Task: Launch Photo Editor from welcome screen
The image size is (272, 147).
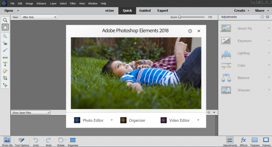Action: pos(89,120)
